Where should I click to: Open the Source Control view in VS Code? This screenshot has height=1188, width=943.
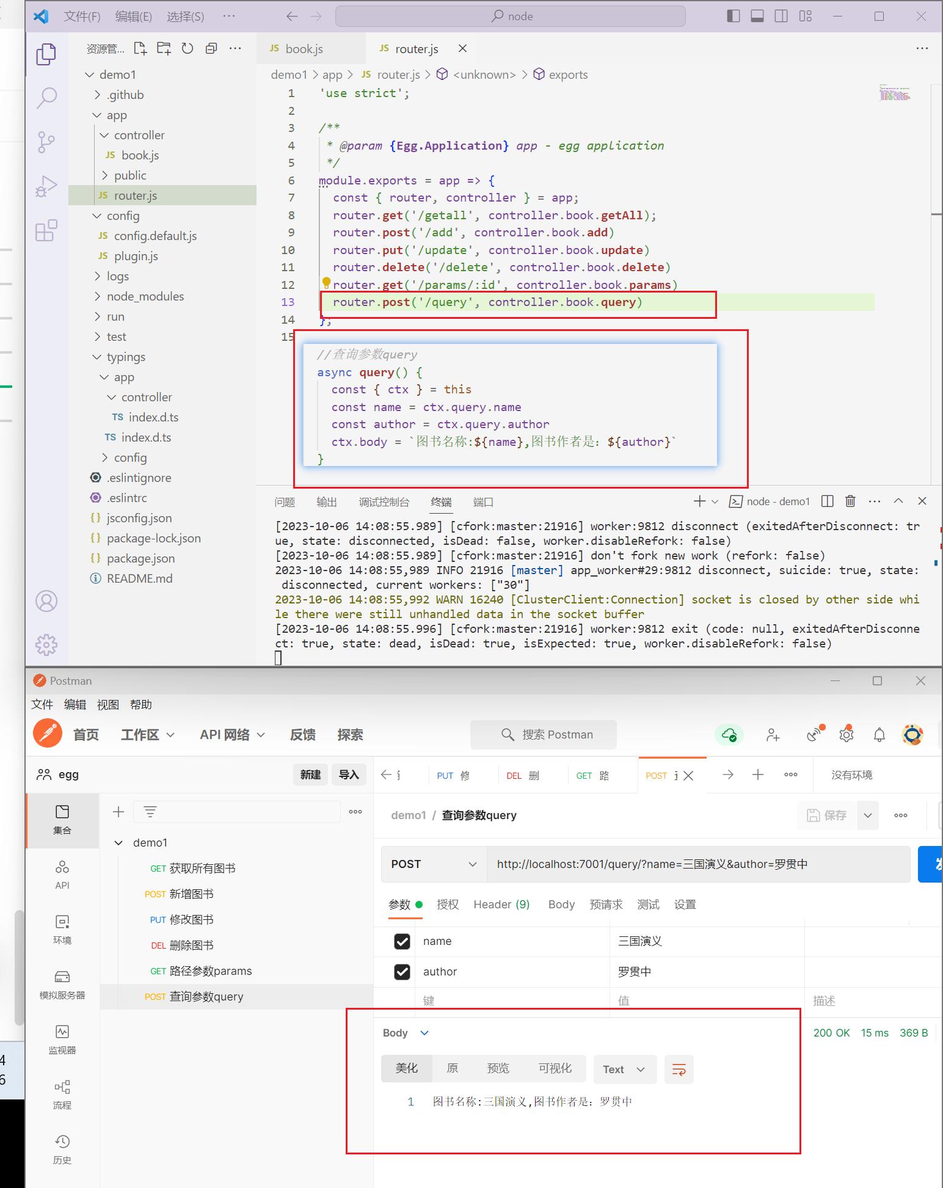pyautogui.click(x=46, y=142)
